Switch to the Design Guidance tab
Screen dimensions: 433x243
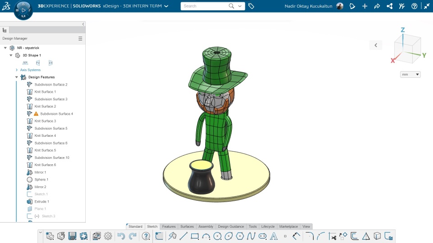click(x=231, y=226)
